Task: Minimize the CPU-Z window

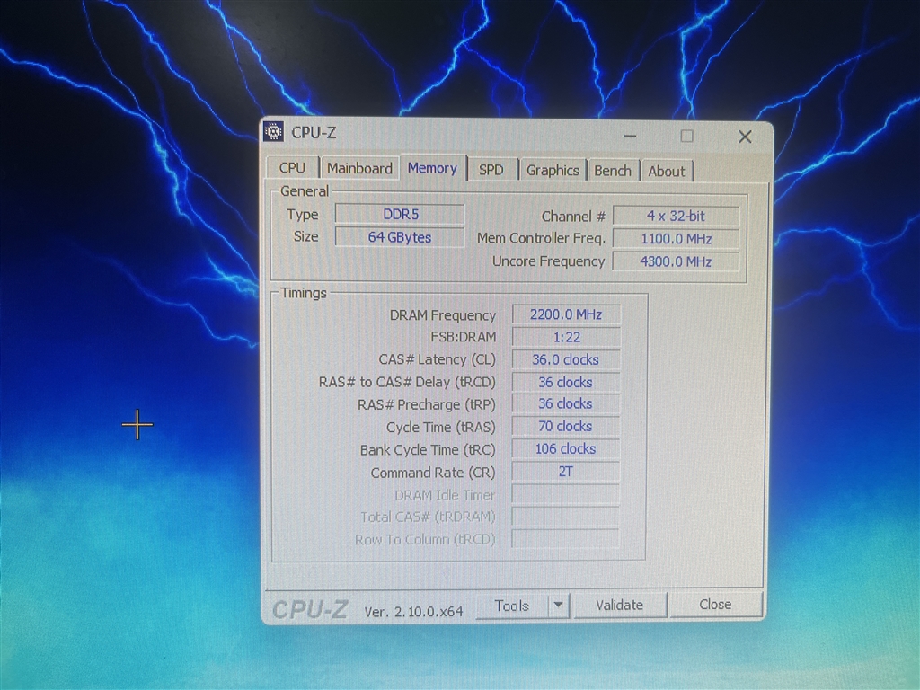Action: click(630, 137)
